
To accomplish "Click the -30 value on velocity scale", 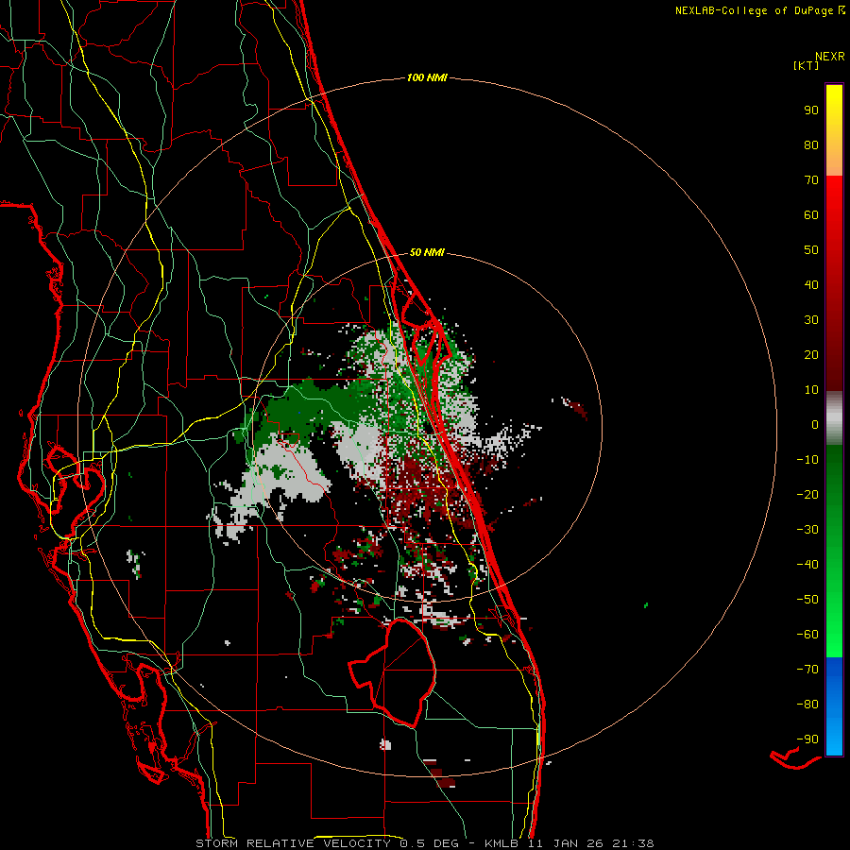I will [807, 530].
